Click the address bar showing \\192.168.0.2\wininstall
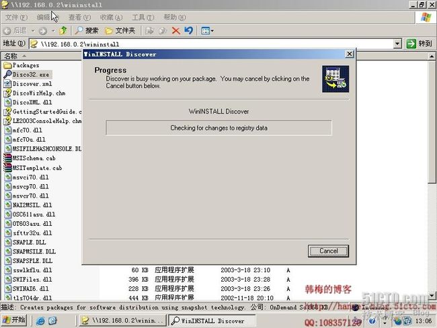The height and width of the screenshot is (328, 437). pos(212,44)
